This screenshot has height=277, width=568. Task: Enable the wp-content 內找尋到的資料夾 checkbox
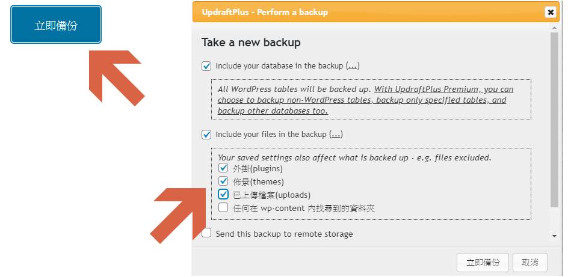(x=223, y=208)
